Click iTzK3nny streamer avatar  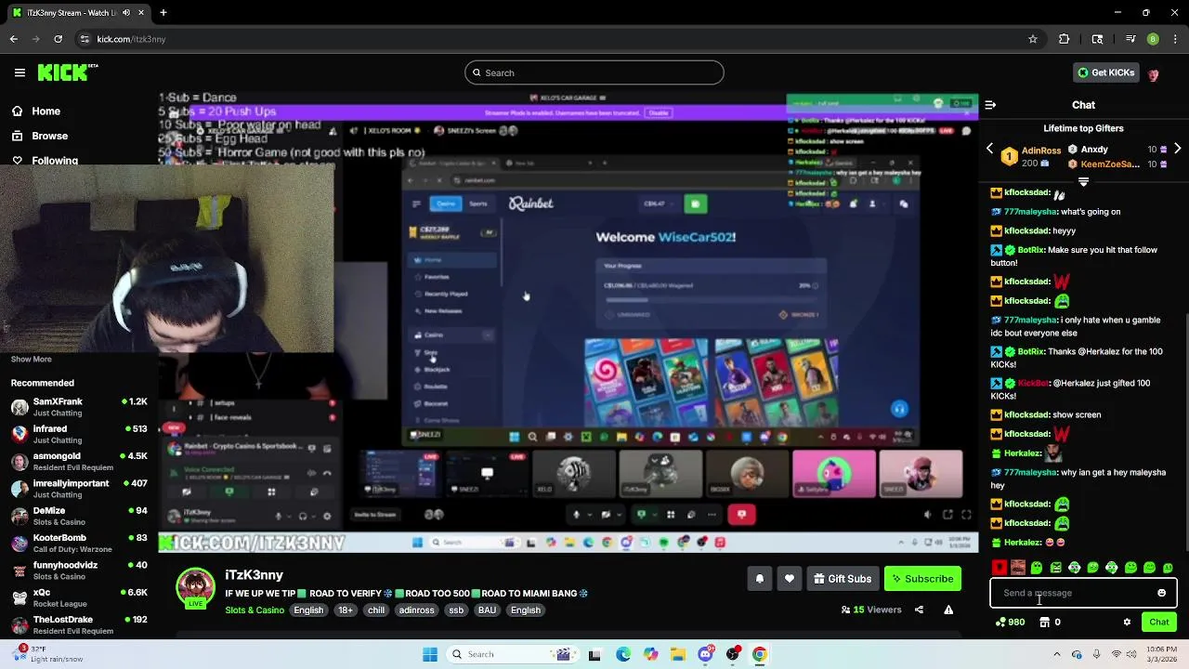click(196, 588)
